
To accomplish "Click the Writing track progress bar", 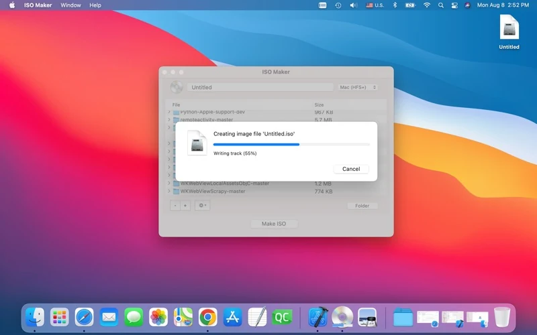I will tap(291, 144).
